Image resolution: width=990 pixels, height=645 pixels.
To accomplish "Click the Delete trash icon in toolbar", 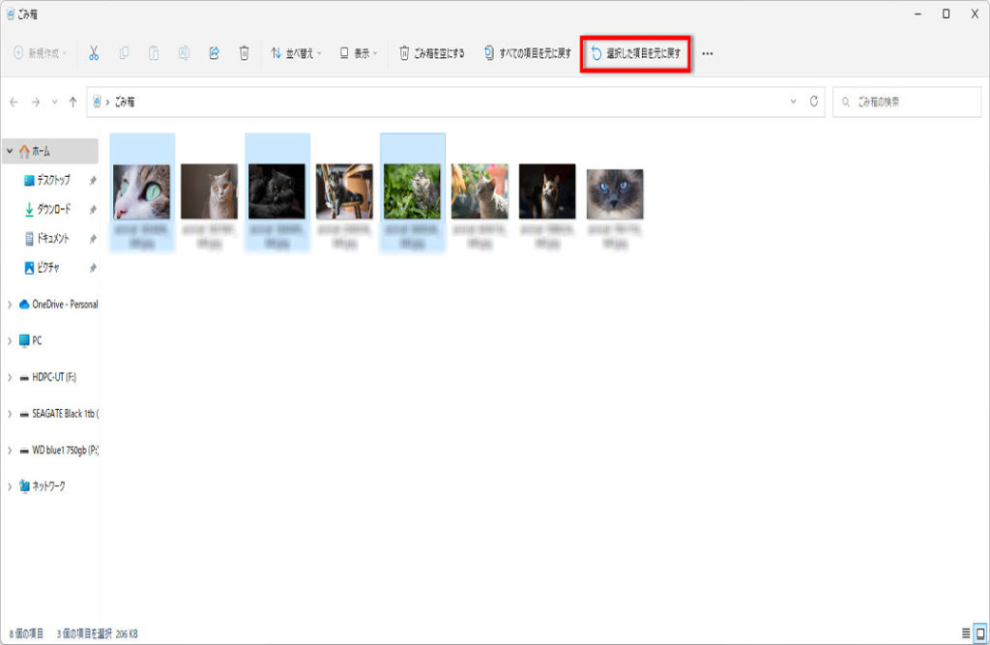I will [245, 53].
